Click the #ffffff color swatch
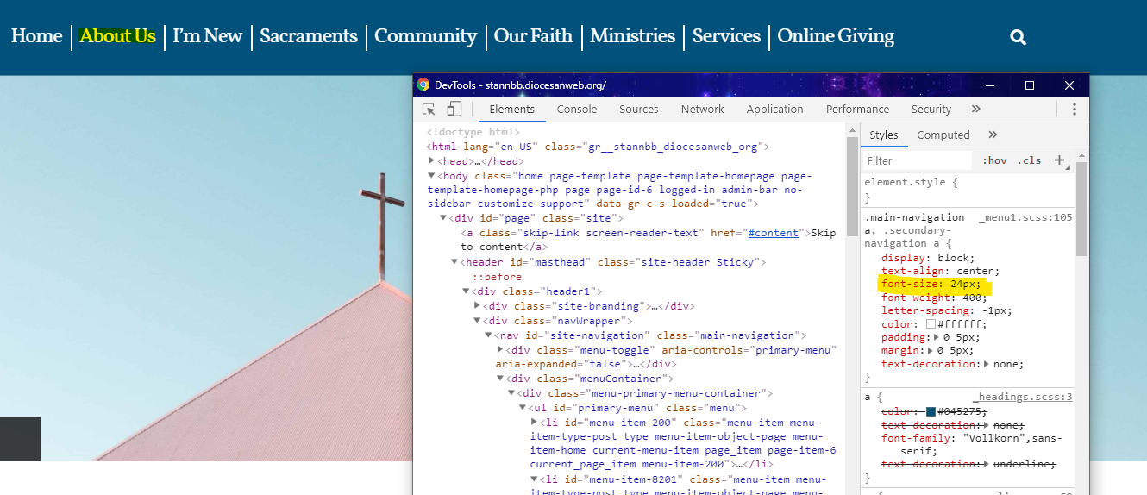This screenshot has height=495, width=1147. [x=931, y=324]
